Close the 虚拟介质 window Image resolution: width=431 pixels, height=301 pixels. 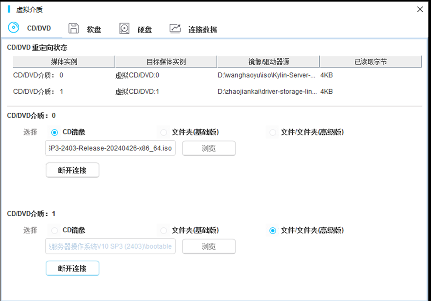click(420, 9)
